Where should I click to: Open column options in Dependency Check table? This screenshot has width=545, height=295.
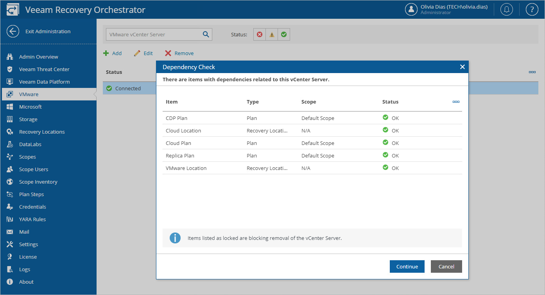coord(456,102)
